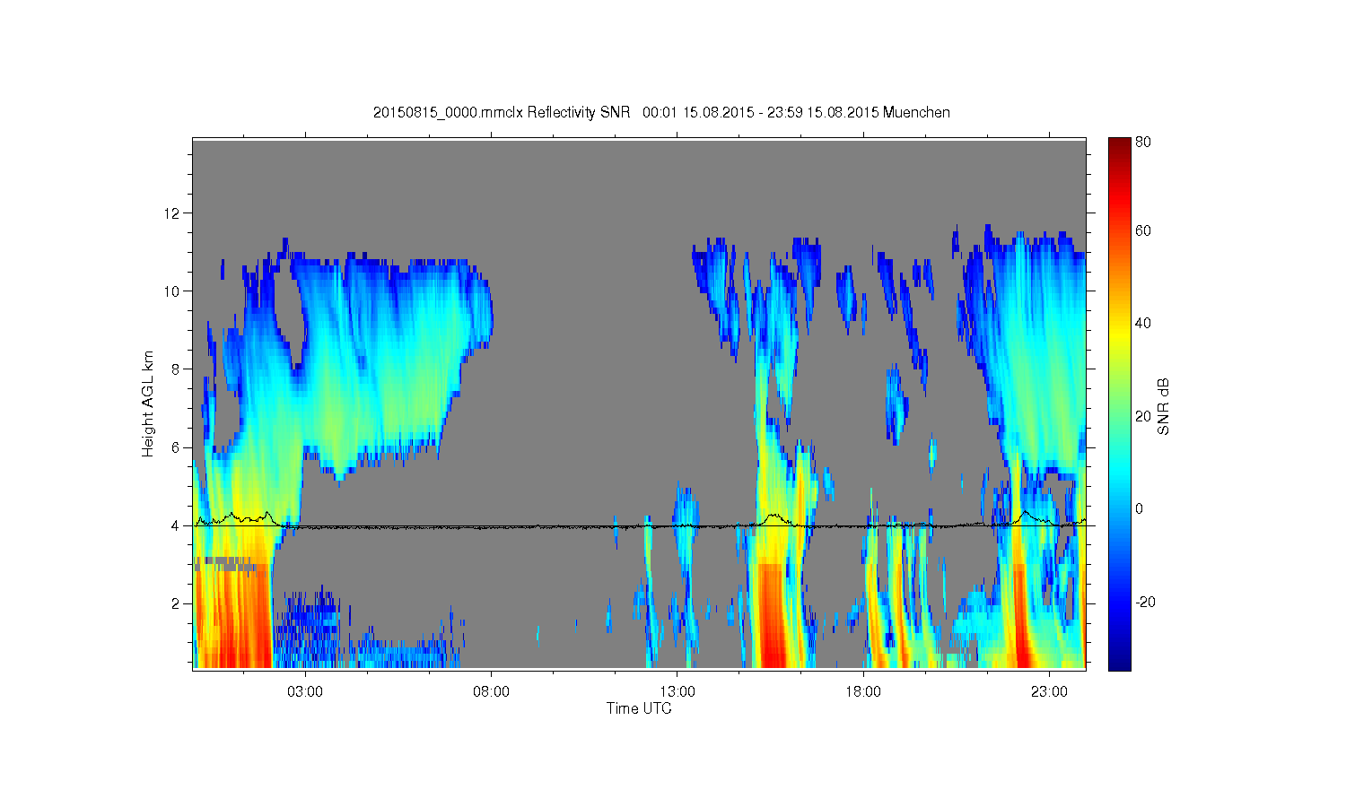Click the colorbar value 20

tap(1143, 416)
